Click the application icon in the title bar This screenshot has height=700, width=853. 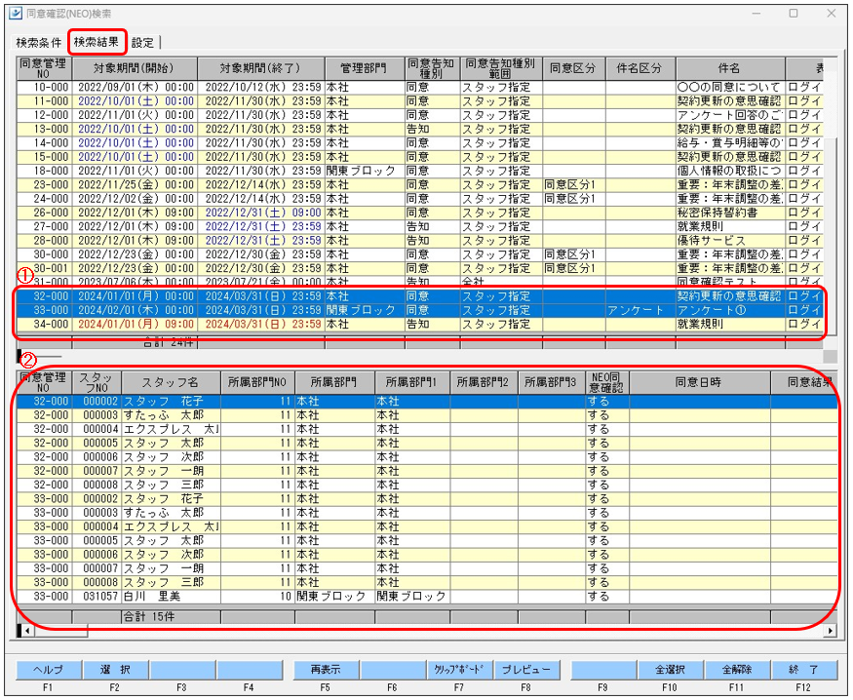[x=16, y=14]
